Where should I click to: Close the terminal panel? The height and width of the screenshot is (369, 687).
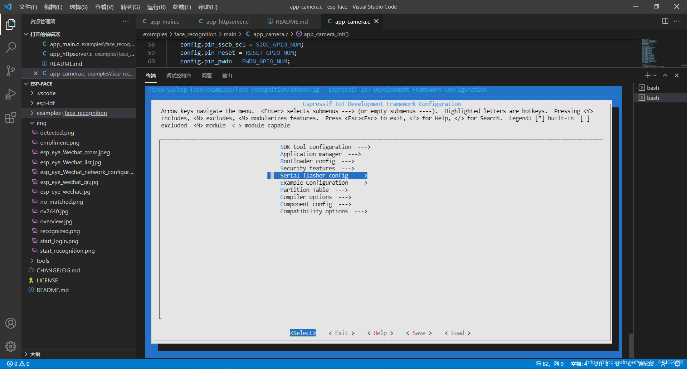(x=677, y=76)
